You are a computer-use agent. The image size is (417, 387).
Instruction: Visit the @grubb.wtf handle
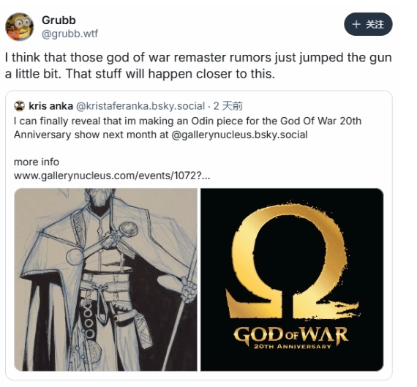click(69, 34)
